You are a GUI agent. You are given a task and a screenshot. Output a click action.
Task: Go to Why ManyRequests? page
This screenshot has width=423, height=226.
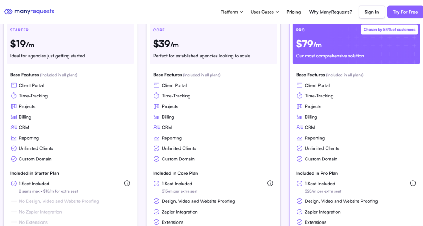(x=330, y=12)
